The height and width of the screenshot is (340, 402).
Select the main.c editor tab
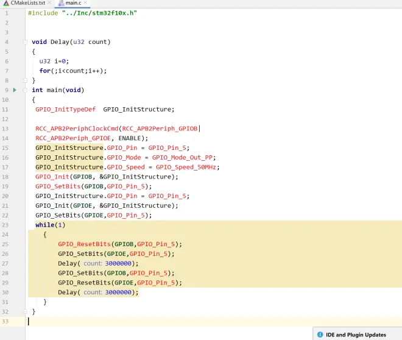click(x=73, y=3)
